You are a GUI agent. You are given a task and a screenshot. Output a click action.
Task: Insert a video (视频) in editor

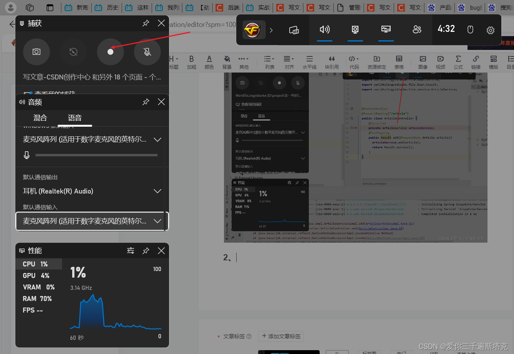click(x=441, y=62)
